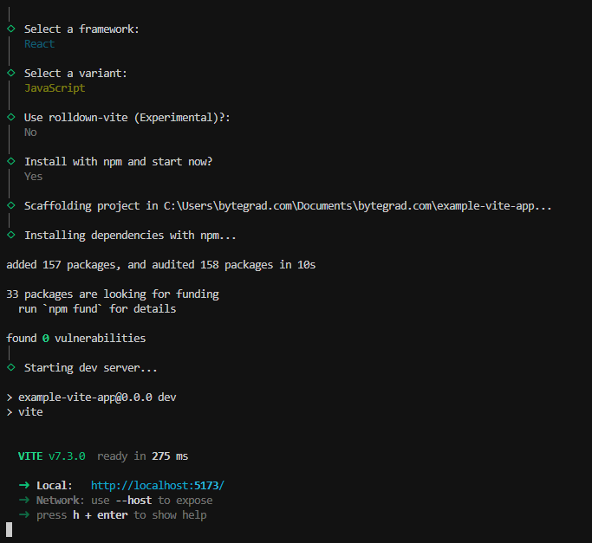Click the diamond beside Starting dev server
This screenshot has height=543, width=592.
[10, 367]
